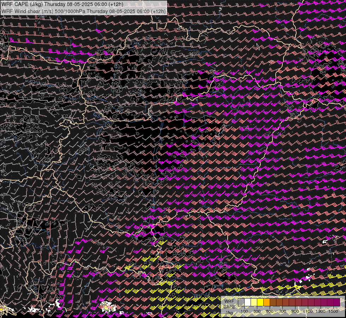Click the 900 legend value
346x318 pixels.
coord(295,311)
